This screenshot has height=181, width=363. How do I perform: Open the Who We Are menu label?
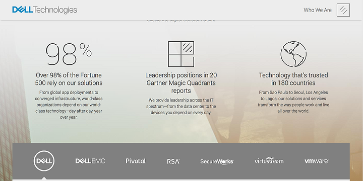[x=318, y=10]
